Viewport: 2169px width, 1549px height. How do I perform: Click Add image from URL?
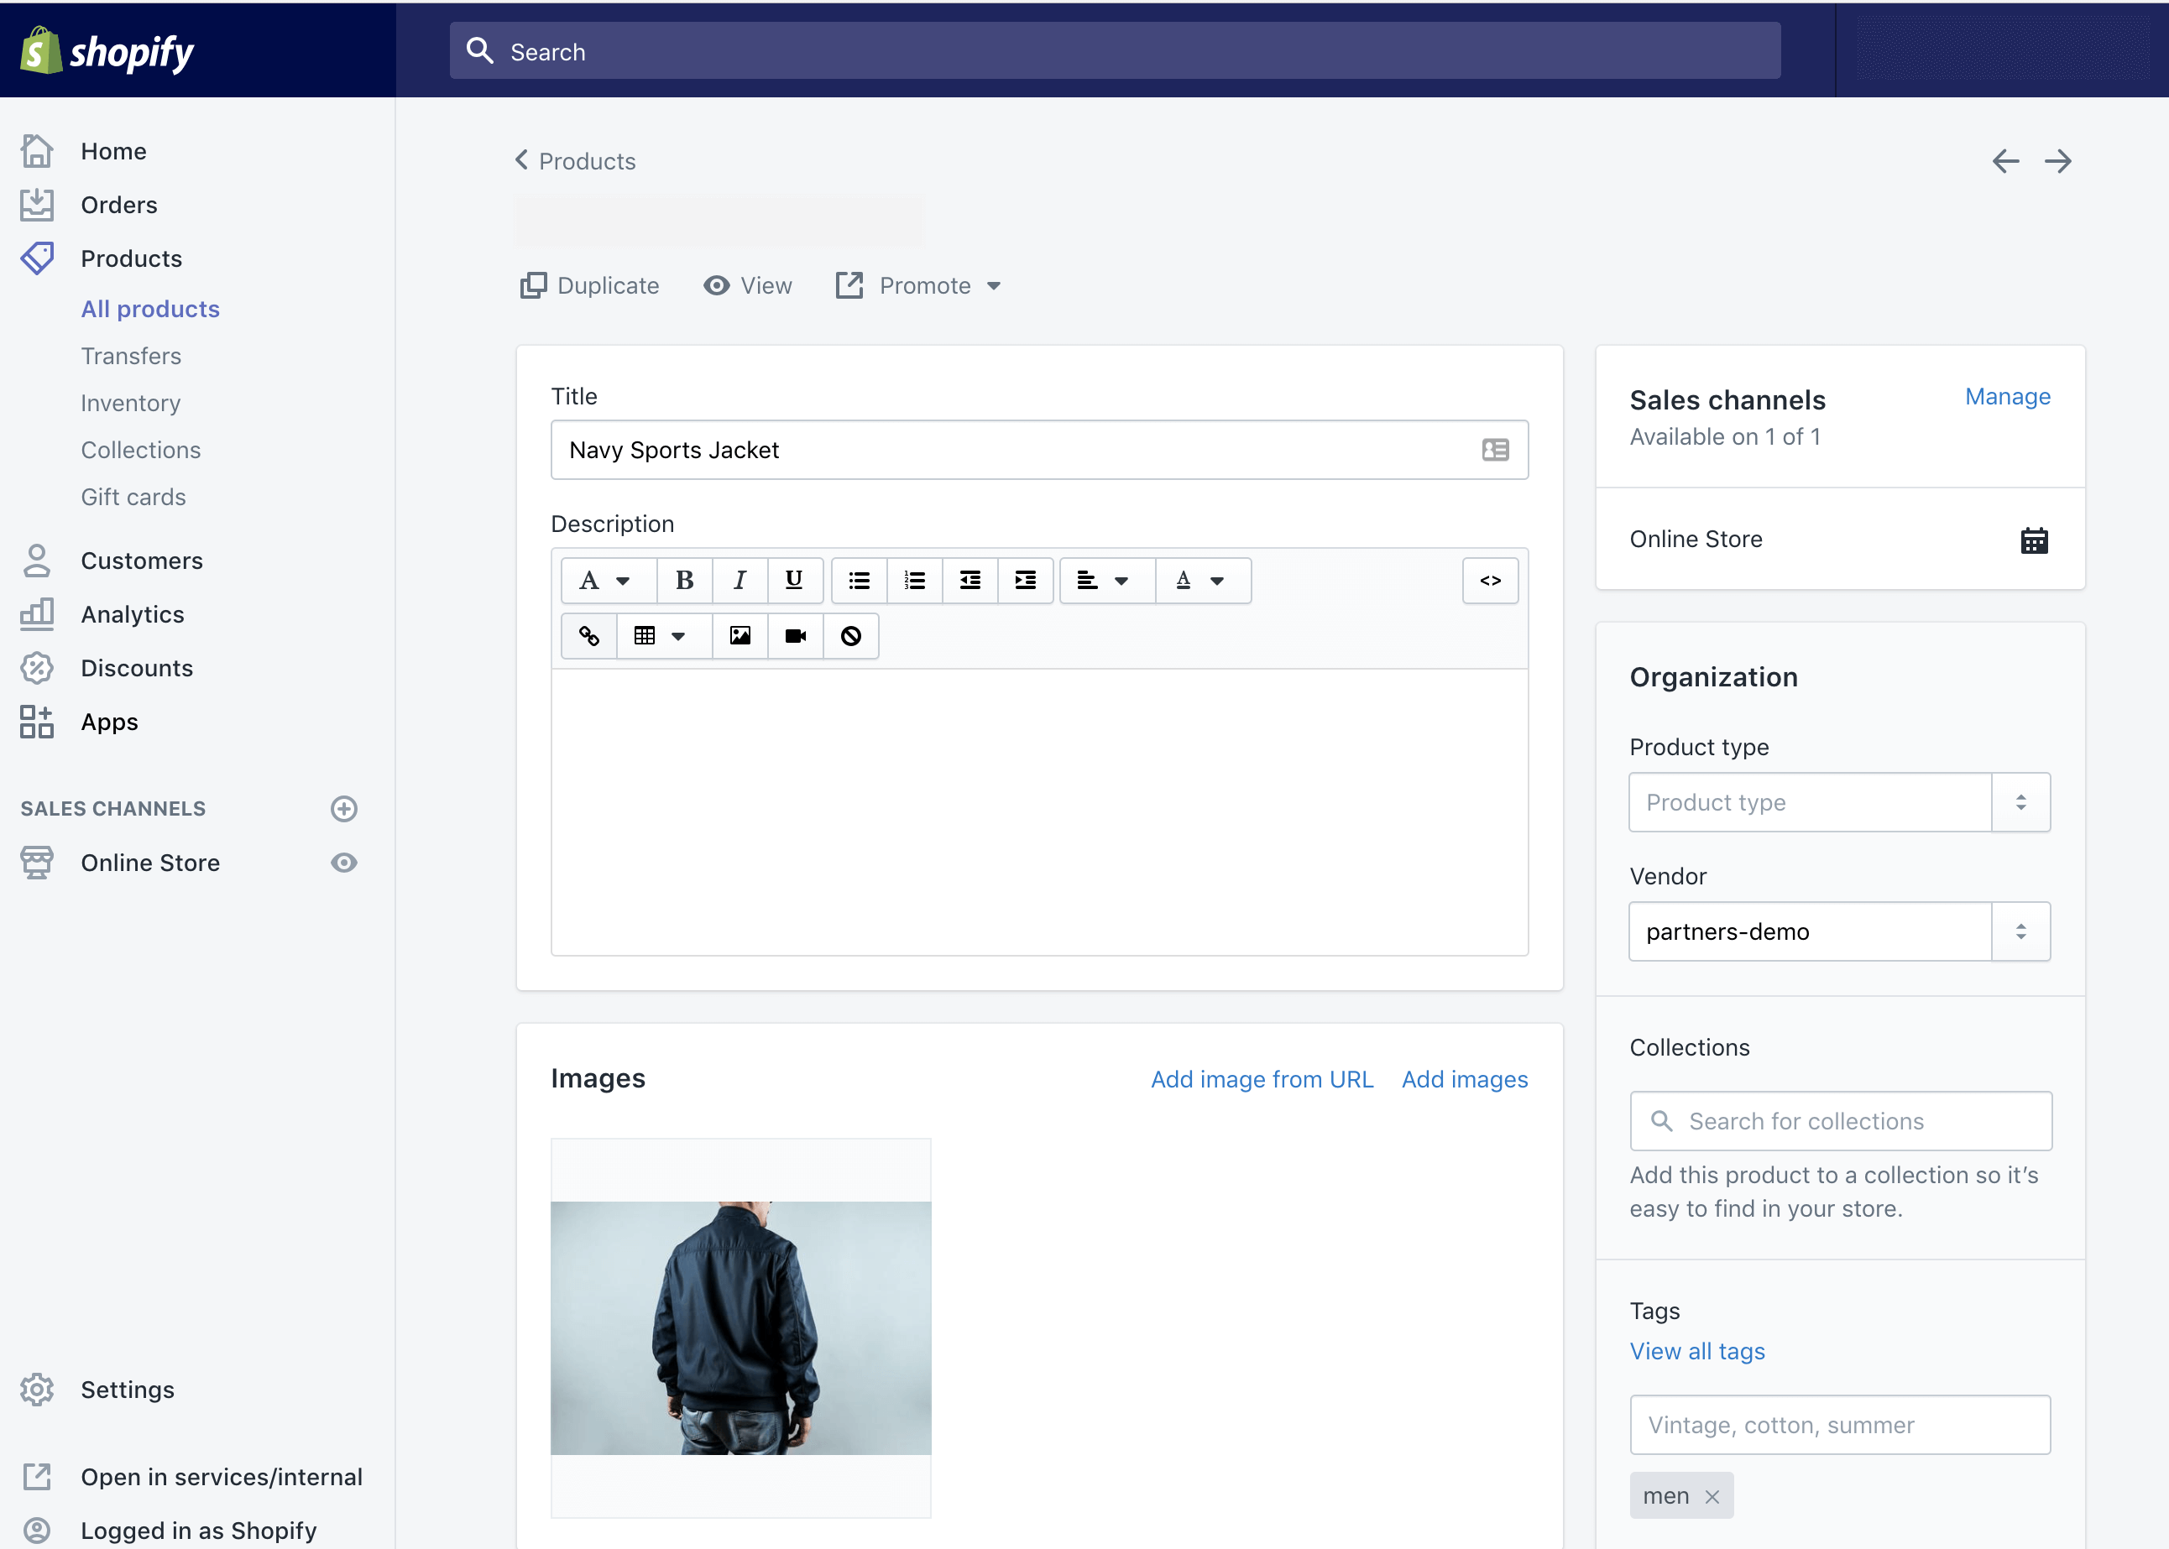tap(1262, 1079)
